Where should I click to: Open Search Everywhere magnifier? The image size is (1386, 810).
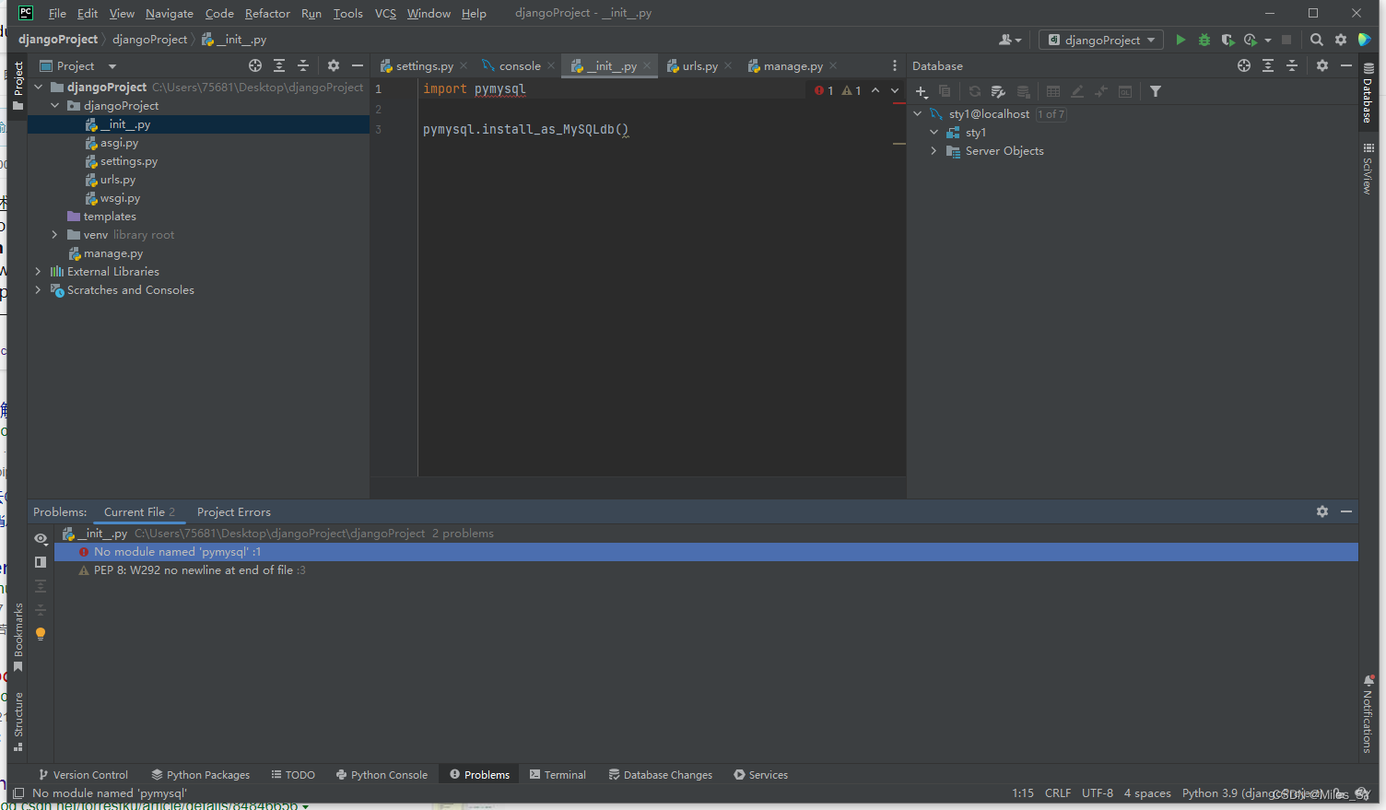click(x=1317, y=40)
